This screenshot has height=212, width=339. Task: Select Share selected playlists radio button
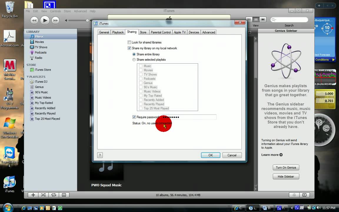pyautogui.click(x=134, y=60)
